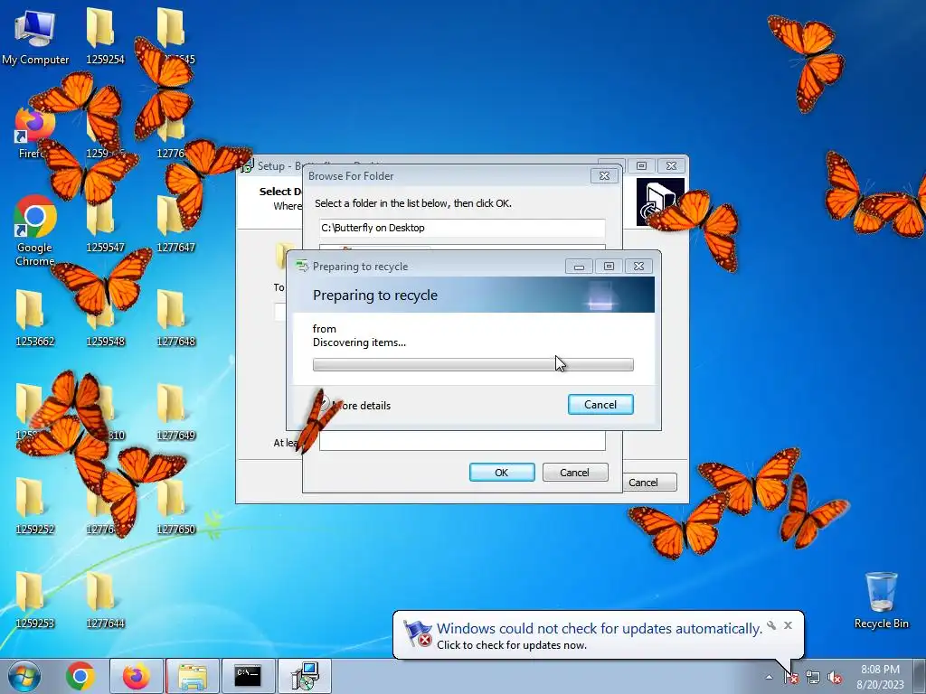Launch Chrome from the taskbar
This screenshot has height=694, width=926.
(80, 676)
